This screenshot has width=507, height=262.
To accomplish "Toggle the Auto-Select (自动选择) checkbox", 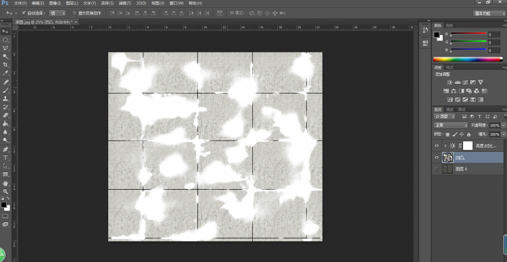I will (x=24, y=14).
